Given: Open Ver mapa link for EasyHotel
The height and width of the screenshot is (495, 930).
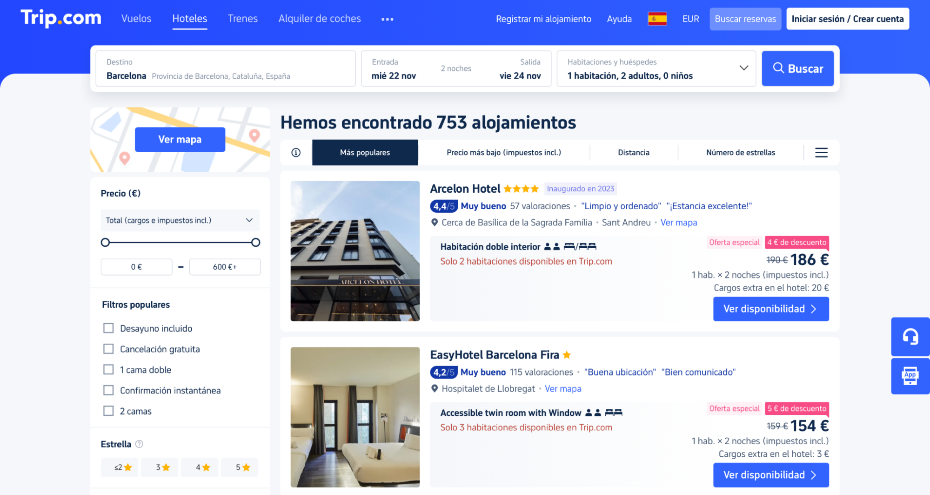Looking at the screenshot, I should (563, 388).
